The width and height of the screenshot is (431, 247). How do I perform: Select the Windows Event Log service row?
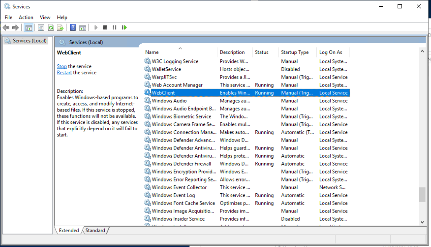pos(173,195)
